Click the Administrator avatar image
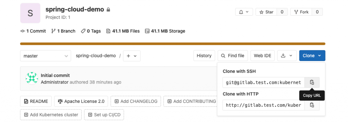This screenshot has height=123, width=348. pyautogui.click(x=32, y=78)
